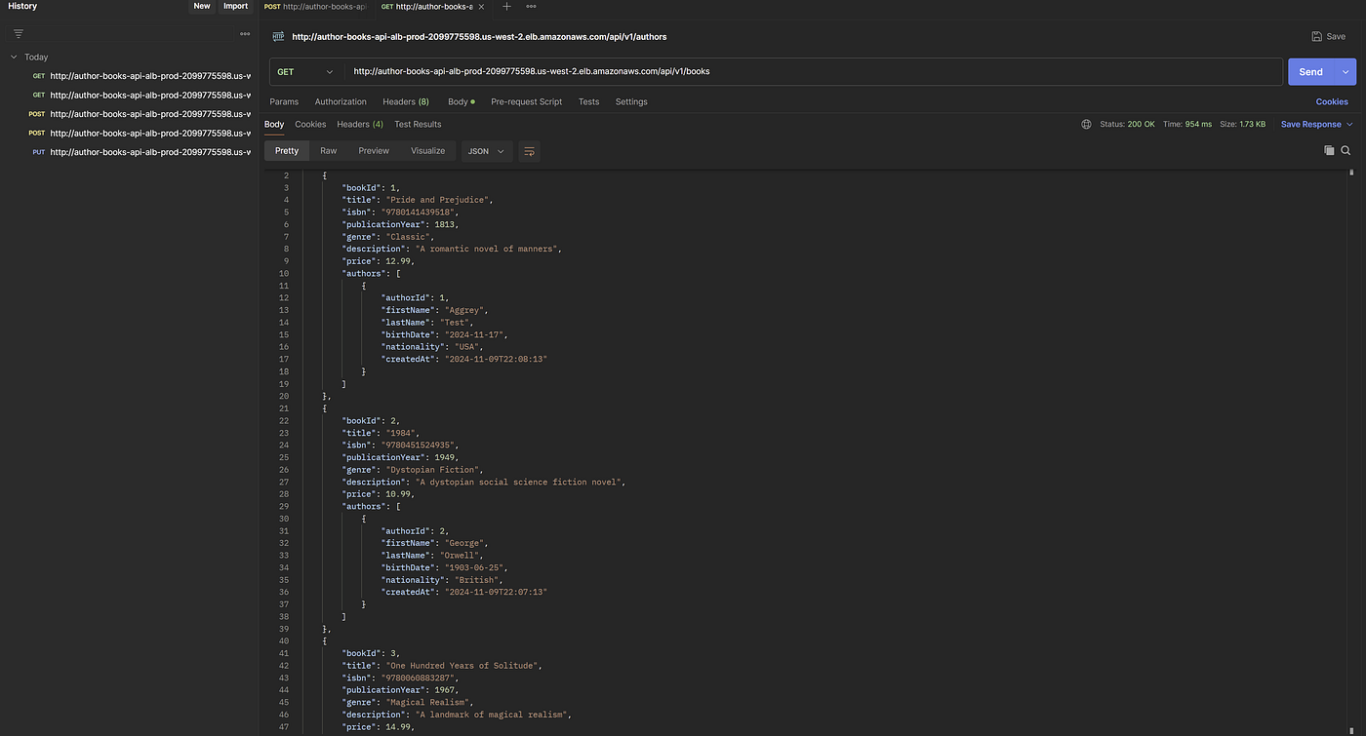The height and width of the screenshot is (736, 1366).
Task: Click the nationality value "USA"
Action: point(468,347)
